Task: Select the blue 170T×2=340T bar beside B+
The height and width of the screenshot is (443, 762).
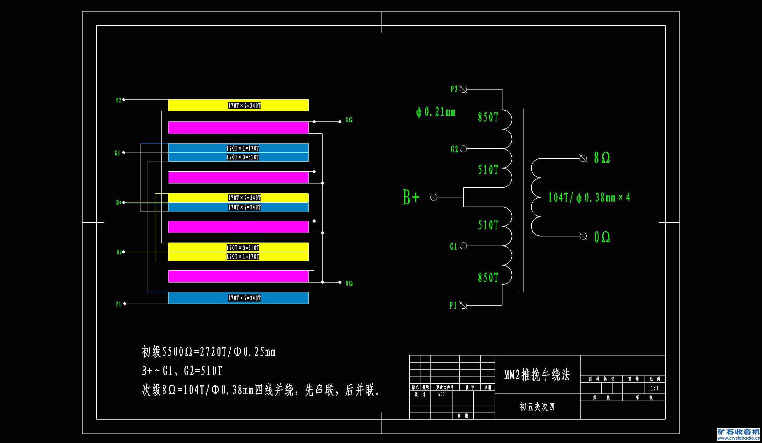Action: click(x=238, y=207)
